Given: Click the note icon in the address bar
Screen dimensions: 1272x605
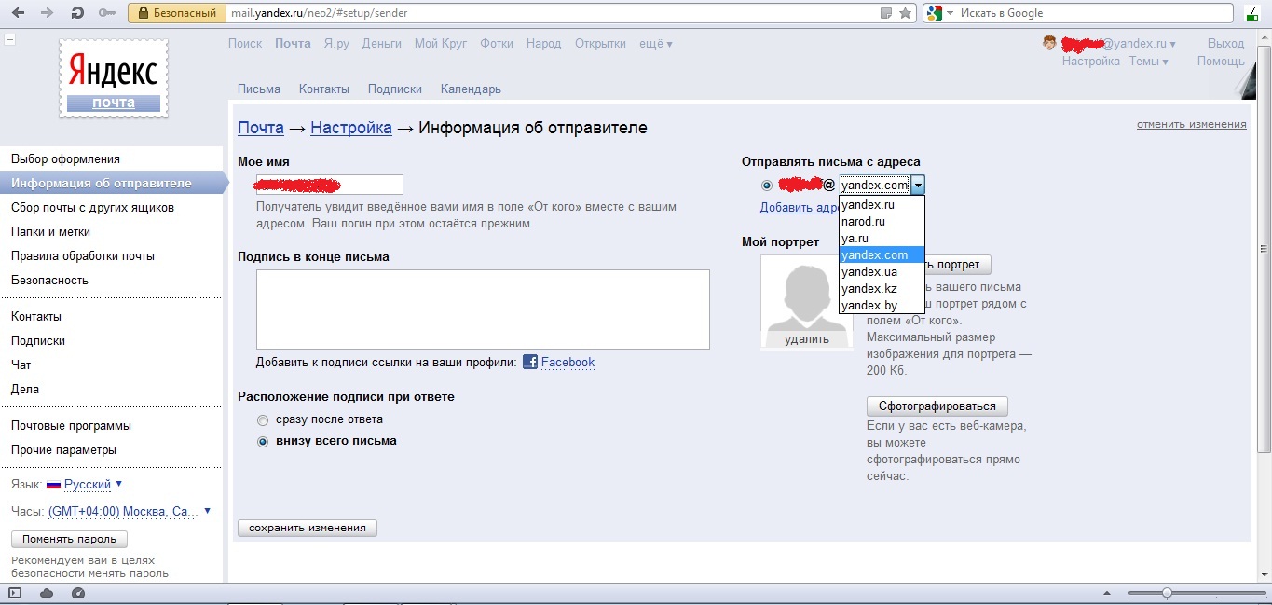Looking at the screenshot, I should tap(886, 13).
